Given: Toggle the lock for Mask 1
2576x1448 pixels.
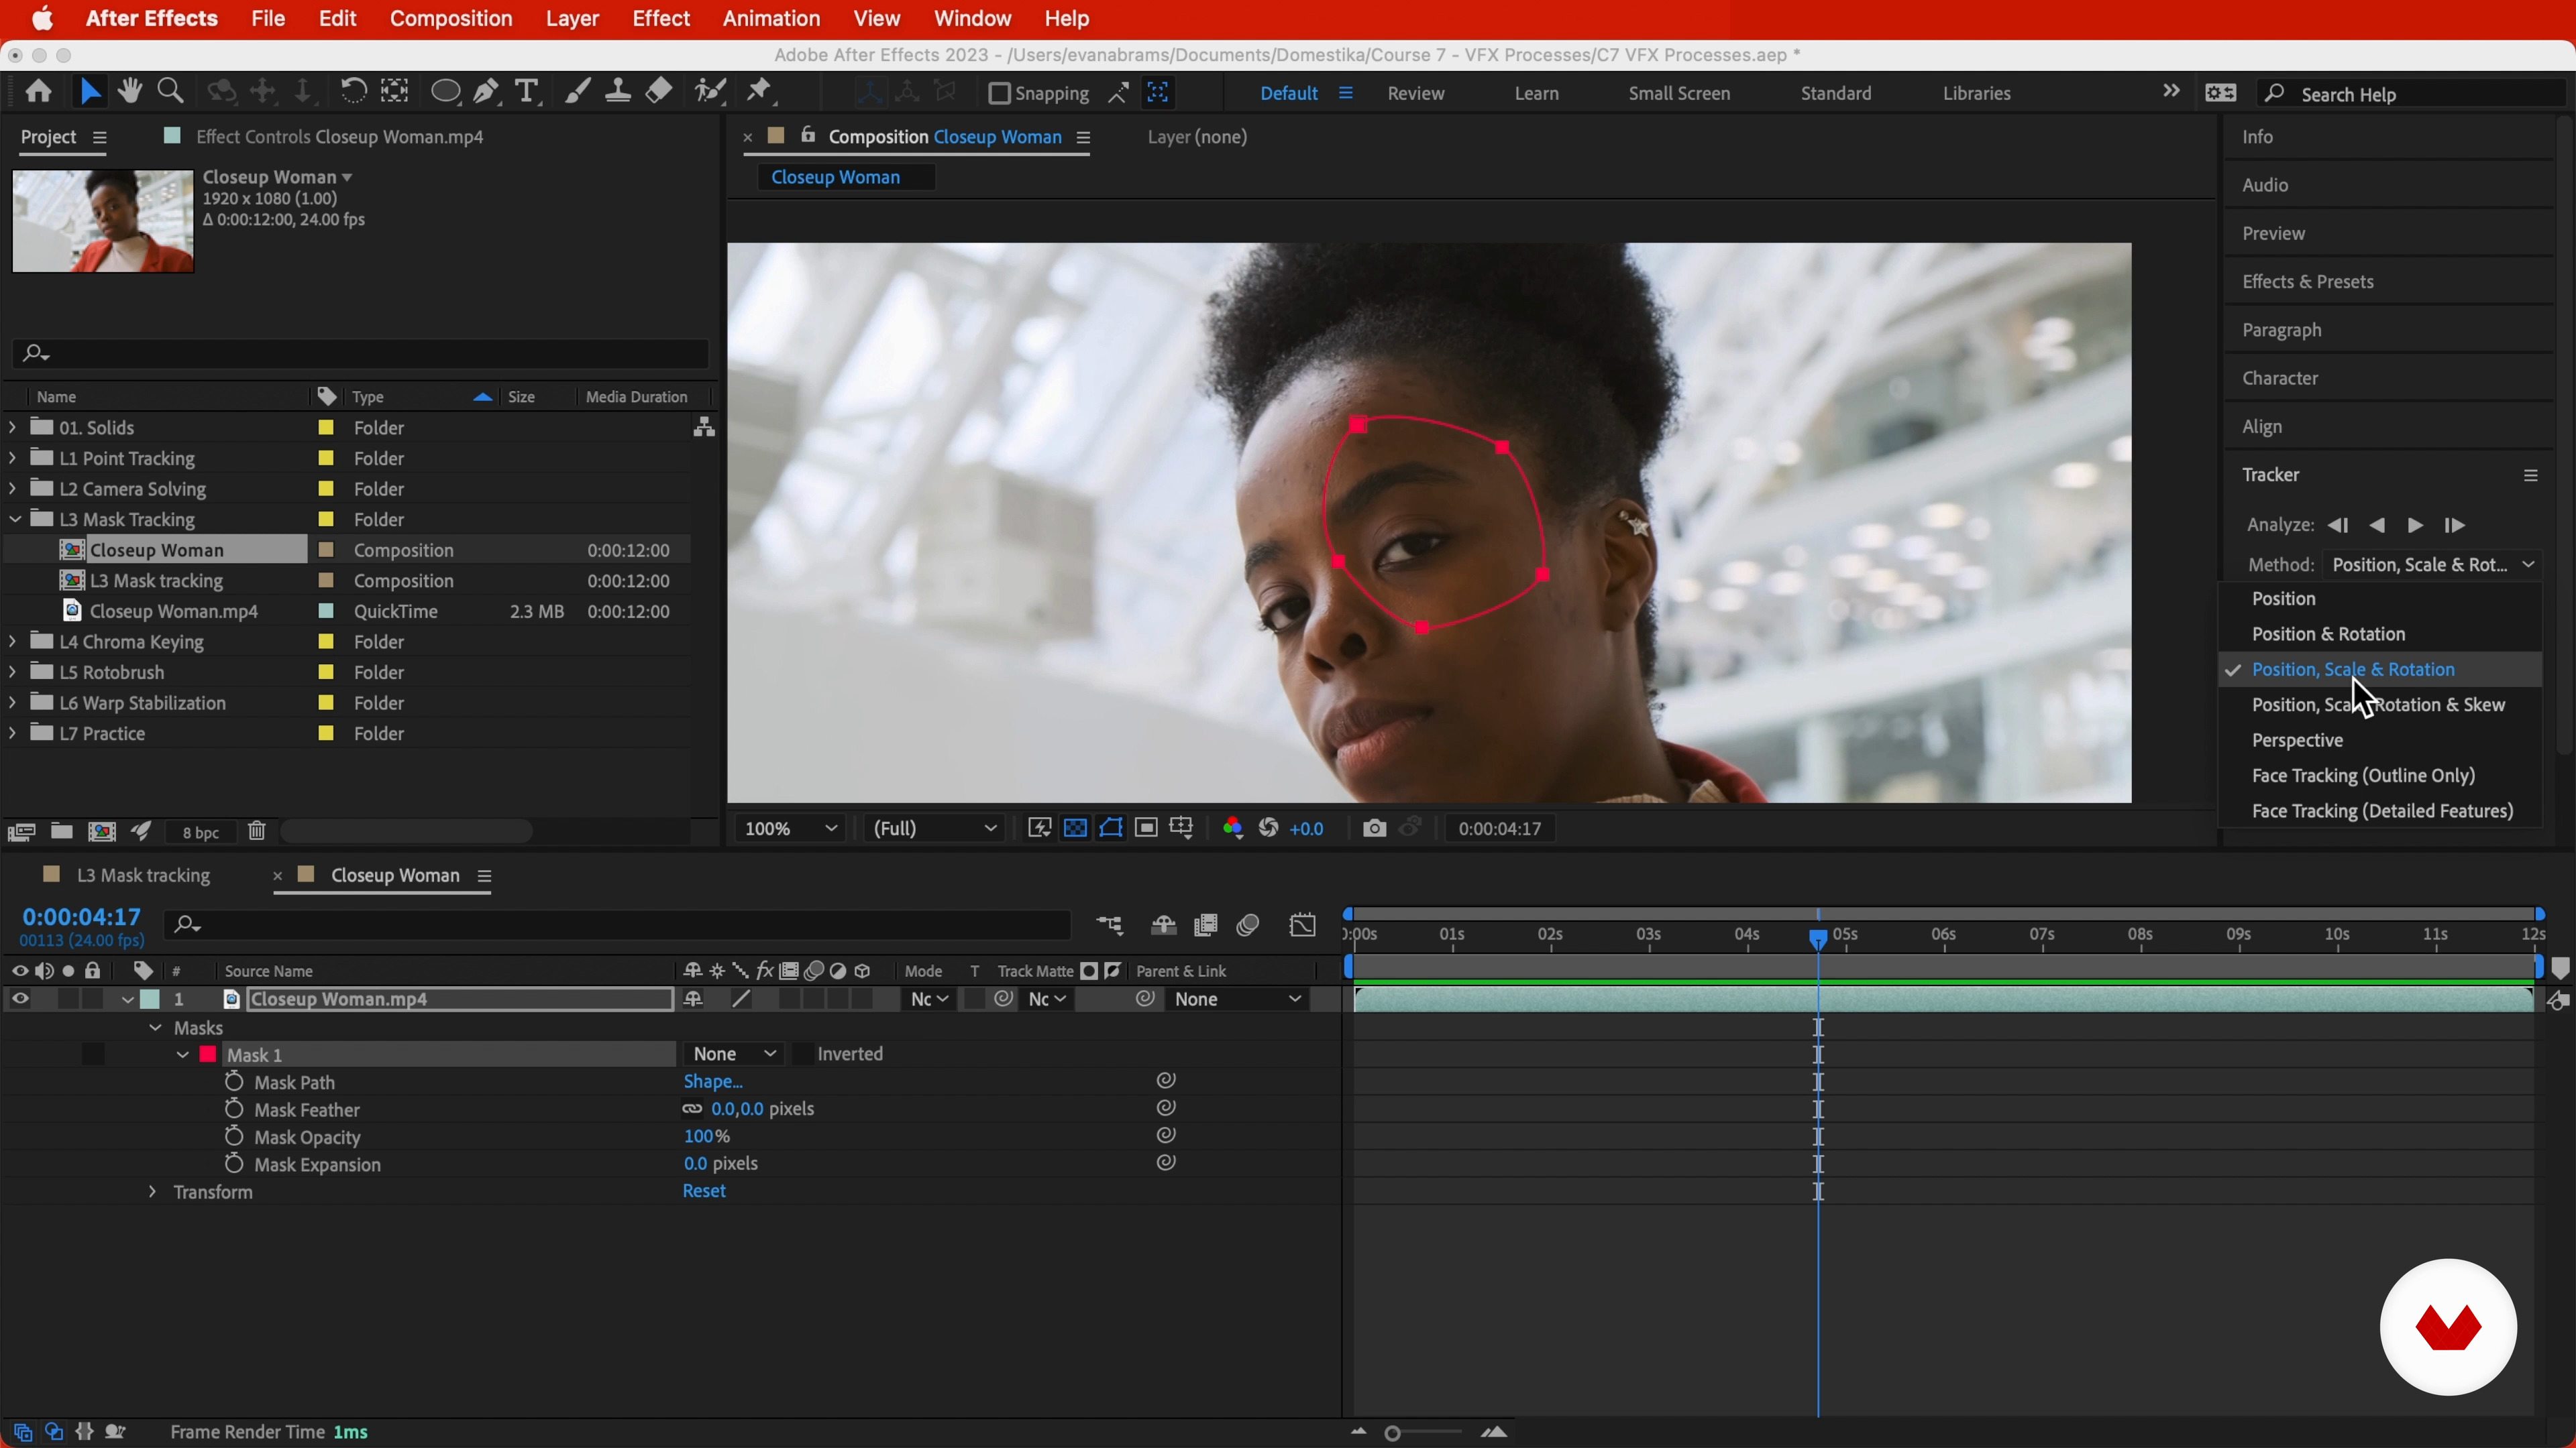Looking at the screenshot, I should pos(93,1054).
